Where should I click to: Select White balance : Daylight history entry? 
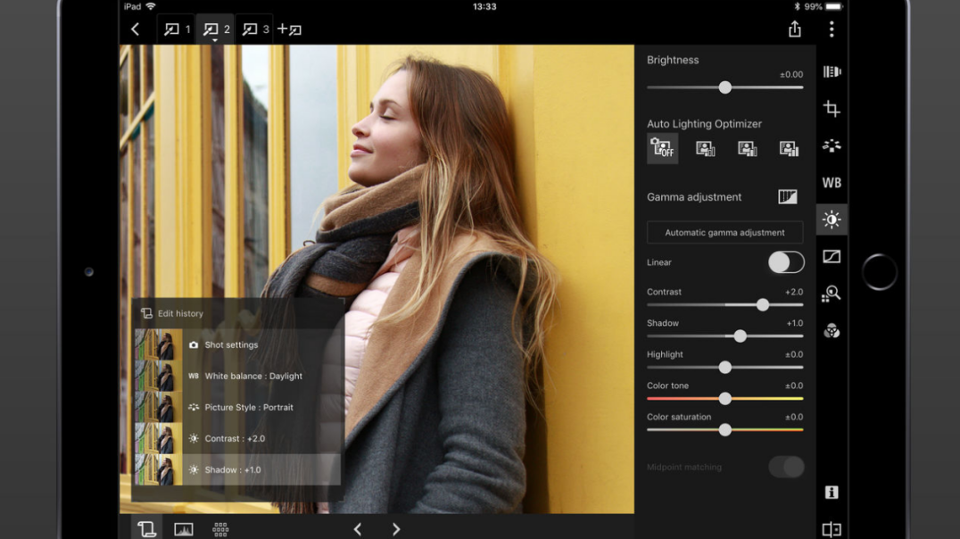[x=237, y=376]
